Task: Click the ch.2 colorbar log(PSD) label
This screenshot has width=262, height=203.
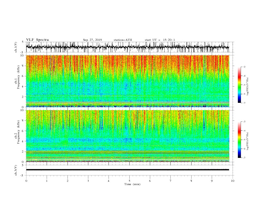Action: [247, 141]
